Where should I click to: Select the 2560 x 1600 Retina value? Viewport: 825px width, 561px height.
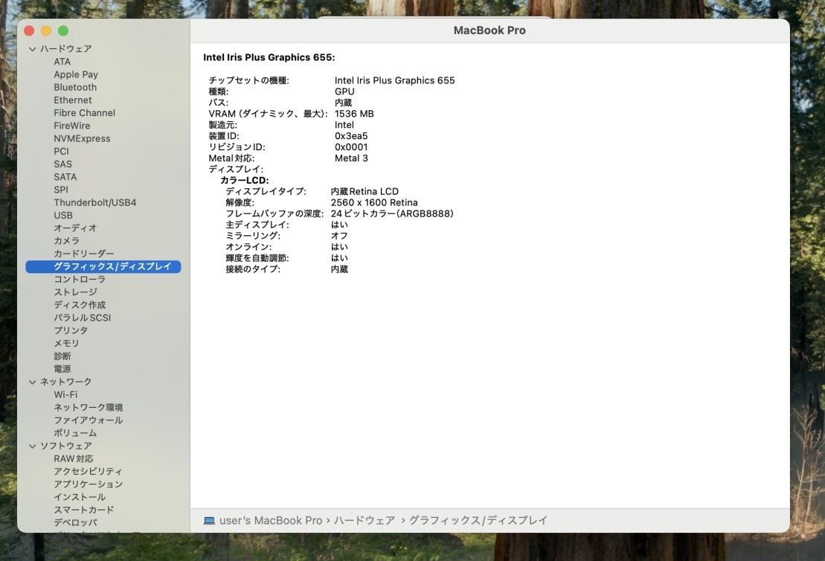tap(373, 202)
